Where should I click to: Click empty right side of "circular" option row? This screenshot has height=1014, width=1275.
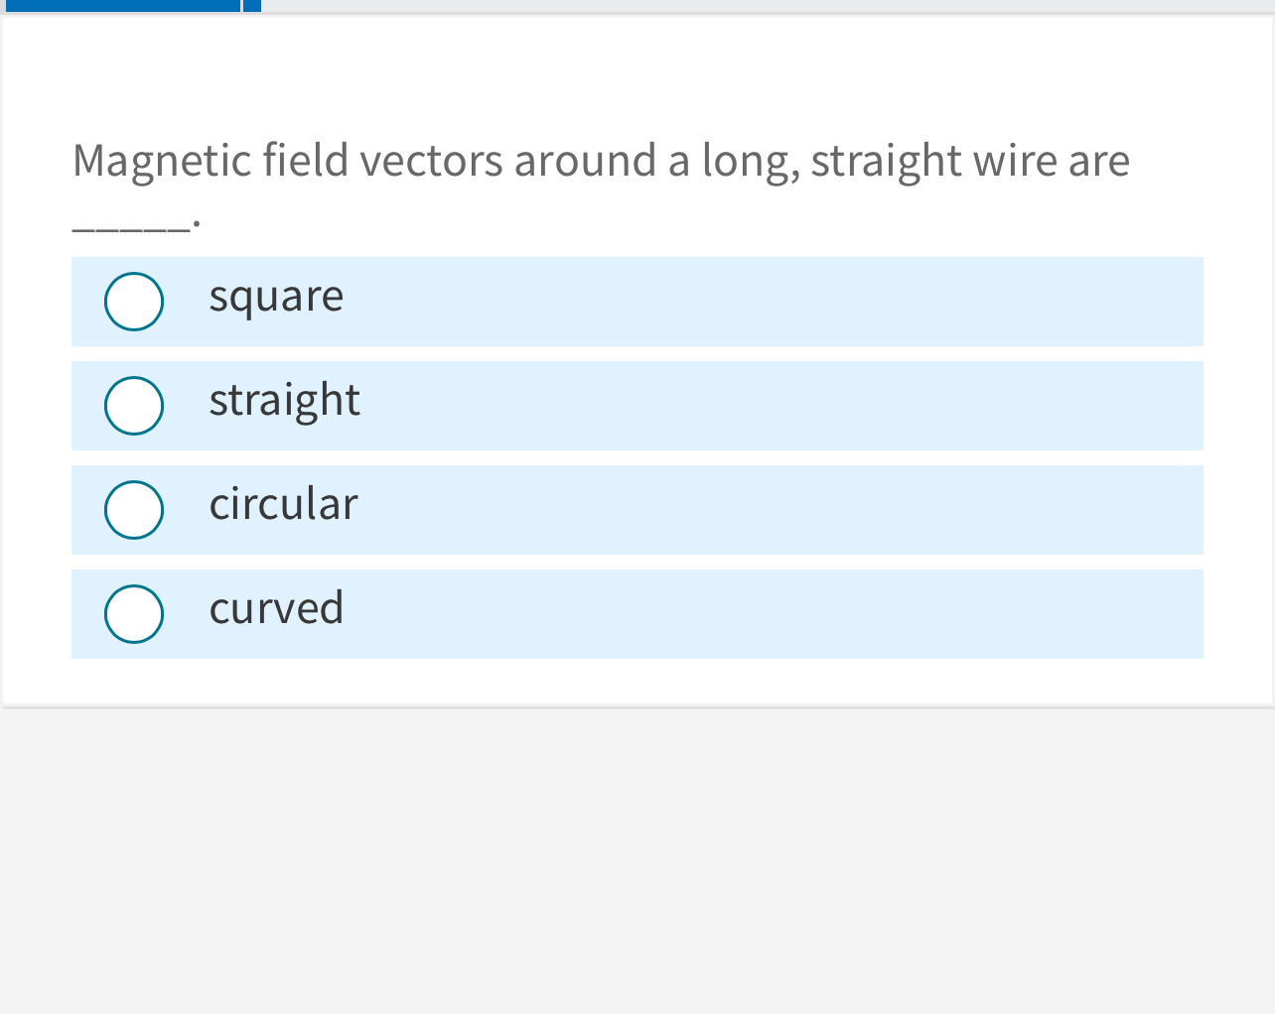coord(894,510)
